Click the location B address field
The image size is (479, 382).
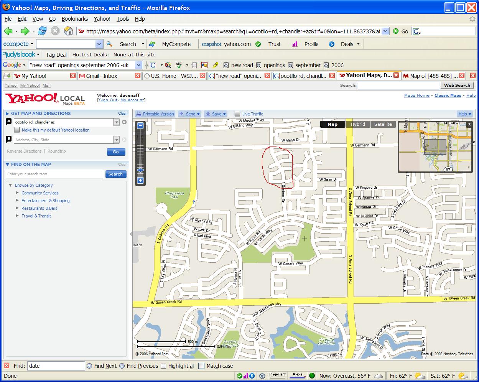coord(64,140)
